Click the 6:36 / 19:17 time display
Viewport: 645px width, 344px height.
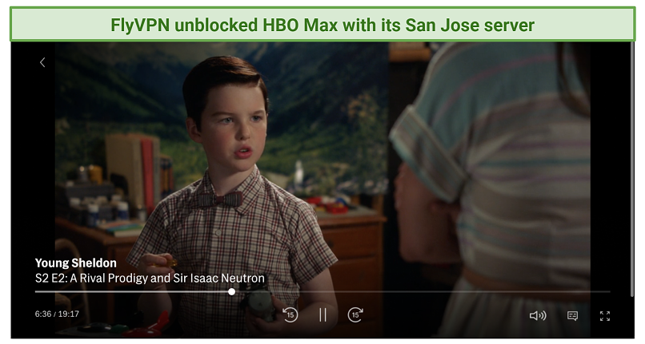pyautogui.click(x=57, y=314)
